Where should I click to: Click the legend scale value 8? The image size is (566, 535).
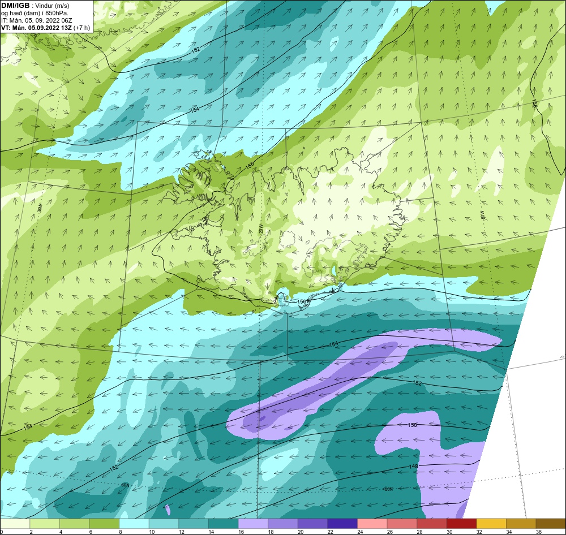(120, 532)
